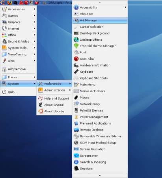
Task: Click the PalmOS Devices icon
Action: click(76, 110)
